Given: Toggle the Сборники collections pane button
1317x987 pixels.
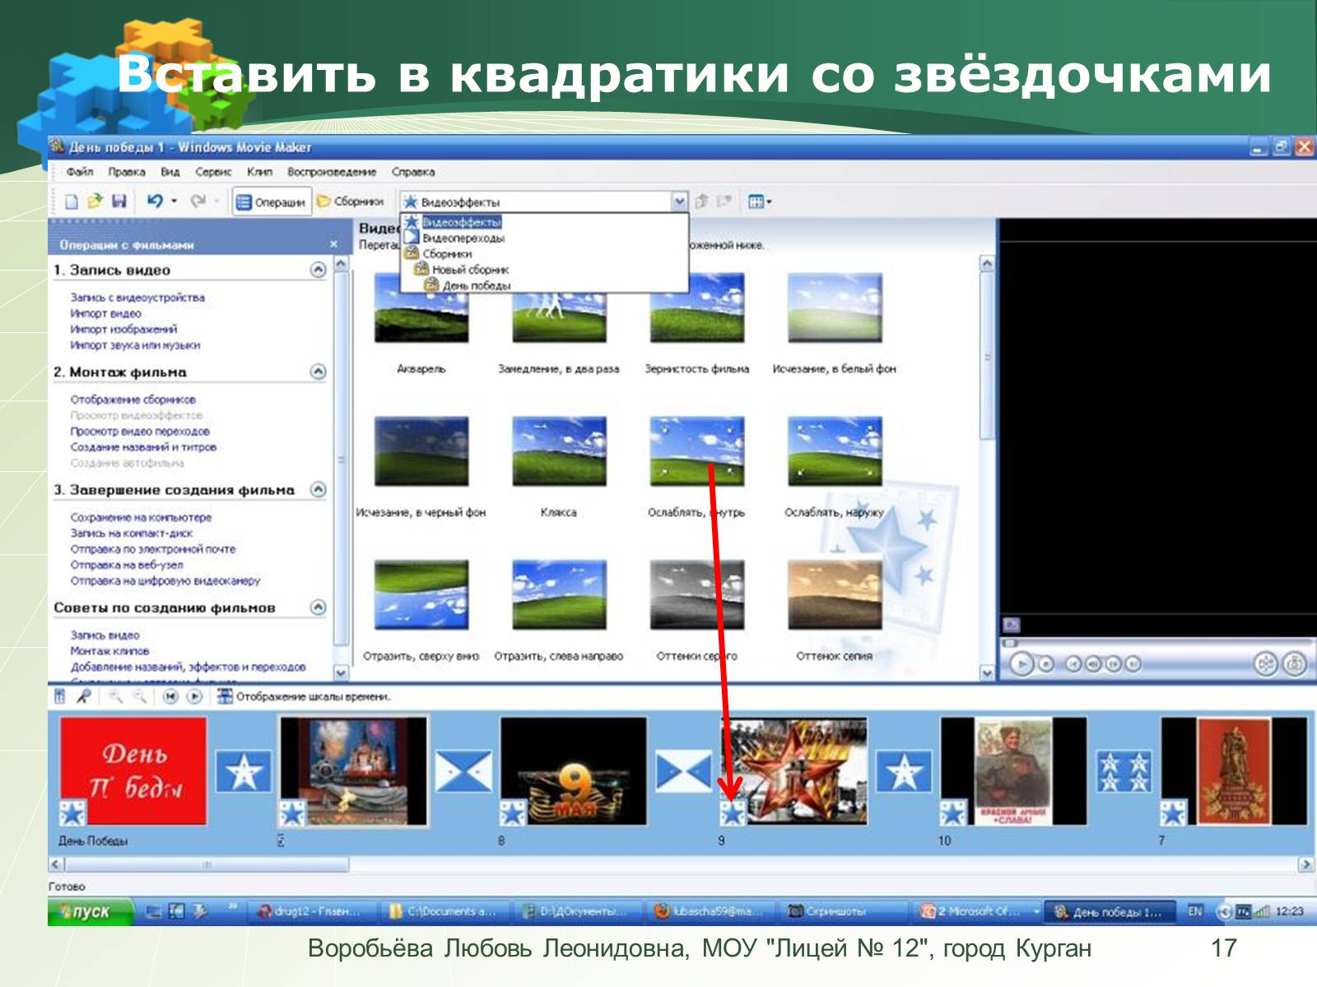Looking at the screenshot, I should click(x=351, y=201).
